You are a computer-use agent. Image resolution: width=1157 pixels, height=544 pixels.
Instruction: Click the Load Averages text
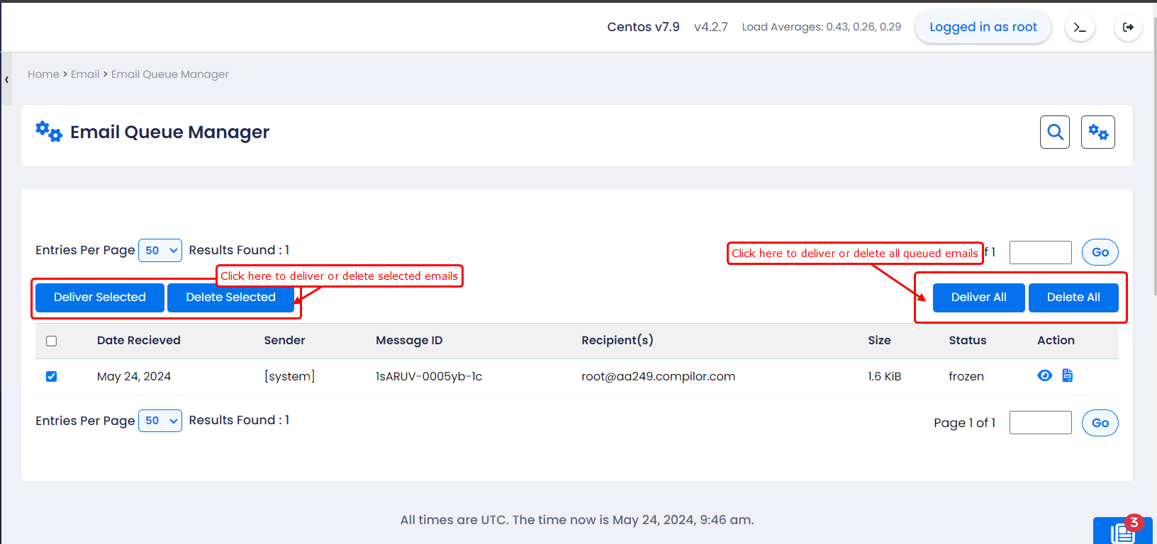click(822, 27)
